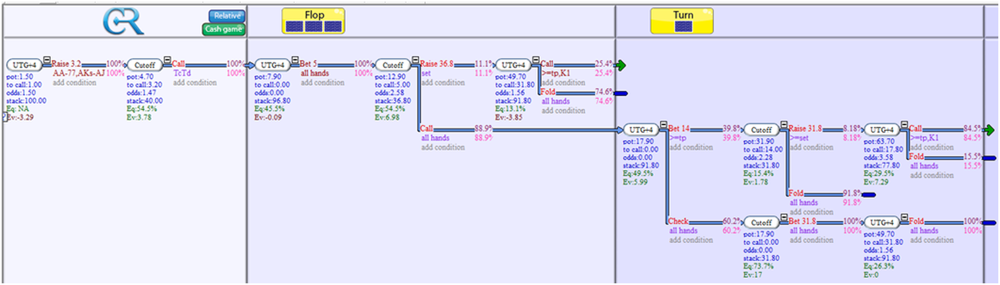Edit the TcTd hand range

pos(183,74)
